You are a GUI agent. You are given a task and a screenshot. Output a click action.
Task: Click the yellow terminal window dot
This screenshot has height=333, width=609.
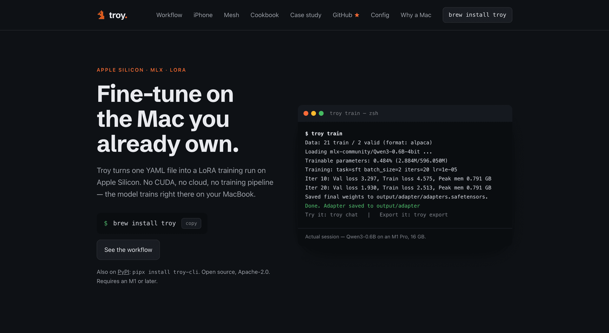click(313, 113)
